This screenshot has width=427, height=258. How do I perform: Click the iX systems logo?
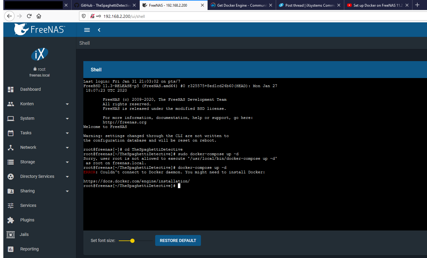[x=40, y=54]
